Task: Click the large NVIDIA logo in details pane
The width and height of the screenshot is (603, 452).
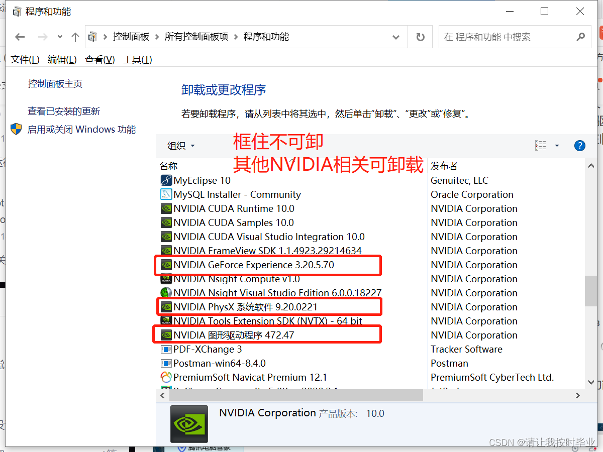Action: (x=189, y=424)
